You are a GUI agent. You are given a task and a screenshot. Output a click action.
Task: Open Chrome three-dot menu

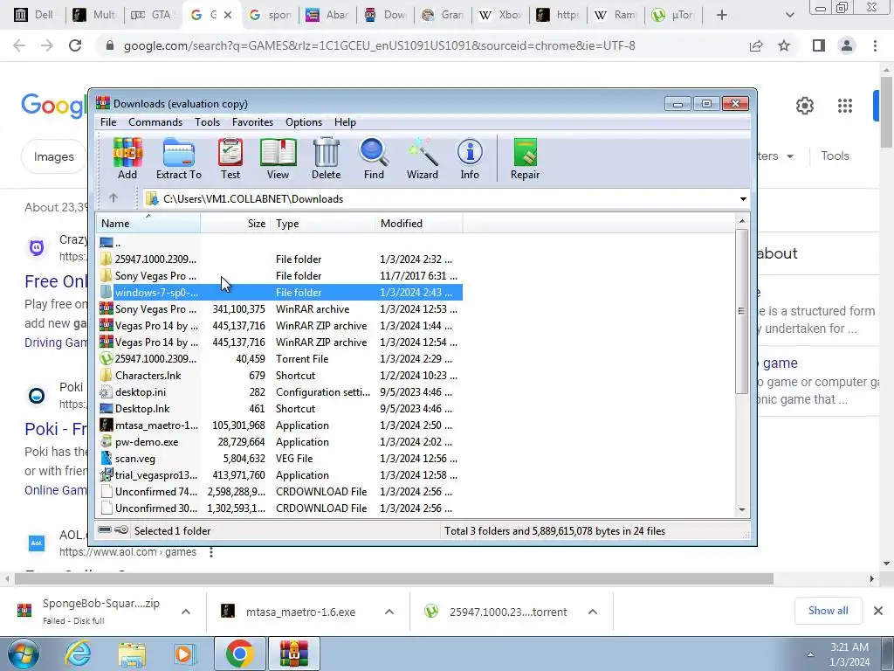[x=875, y=45]
